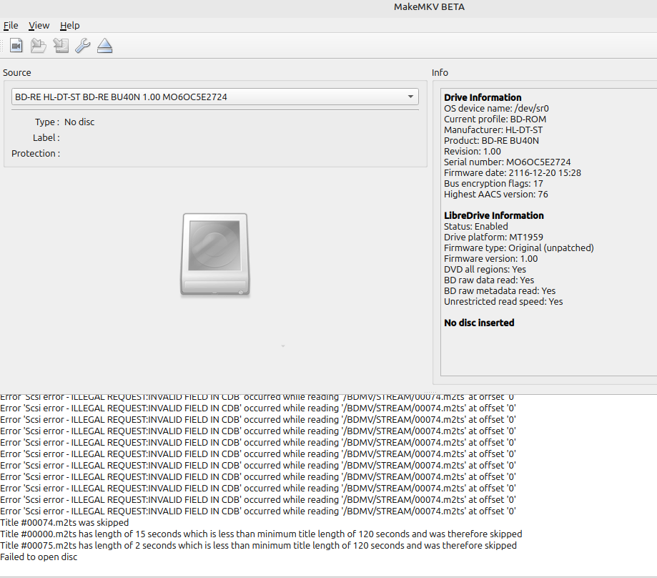Click the Open disc folder icon
657x578 pixels.
tap(39, 46)
